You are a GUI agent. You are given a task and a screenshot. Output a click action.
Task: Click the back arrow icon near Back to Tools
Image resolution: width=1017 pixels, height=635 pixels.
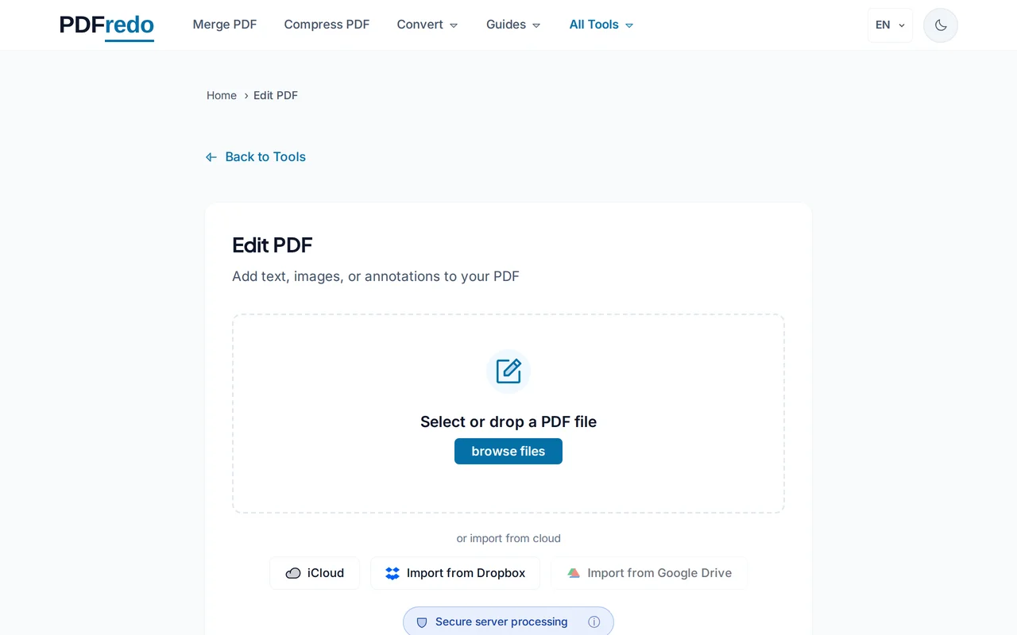pyautogui.click(x=211, y=156)
